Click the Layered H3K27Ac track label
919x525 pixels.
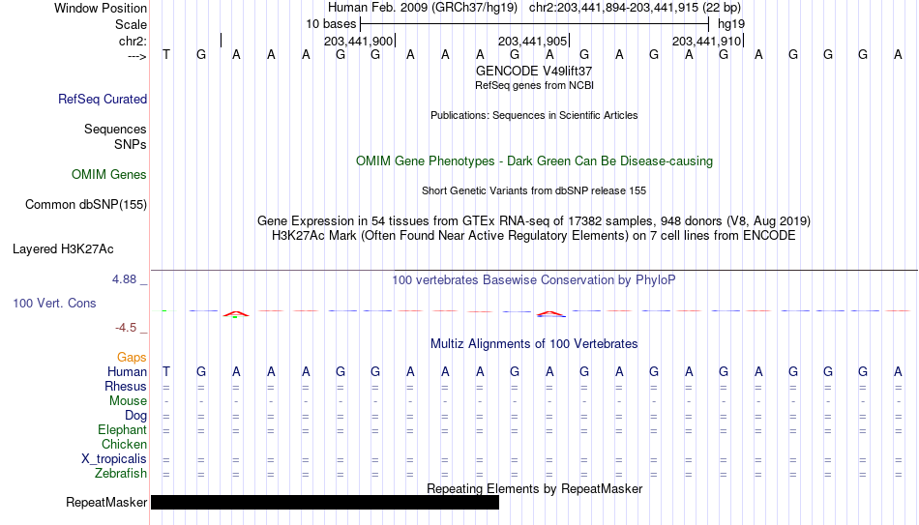point(63,249)
